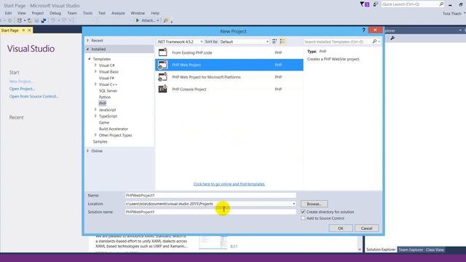The image size is (466, 262).
Task: Pin the Start Page tab
Action: pyautogui.click(x=23, y=31)
